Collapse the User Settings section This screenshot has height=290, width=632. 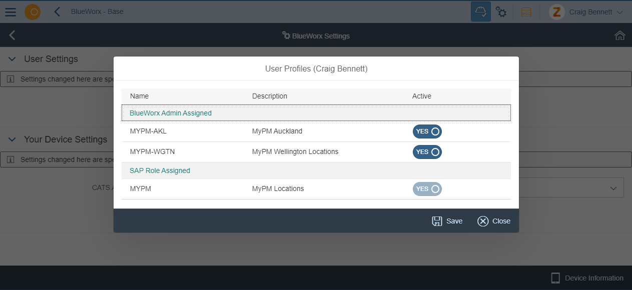point(12,59)
